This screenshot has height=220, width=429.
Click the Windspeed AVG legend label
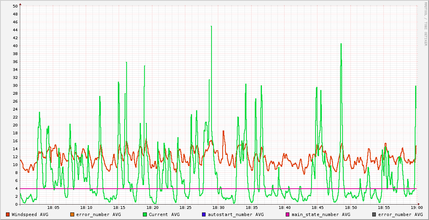tap(30, 214)
